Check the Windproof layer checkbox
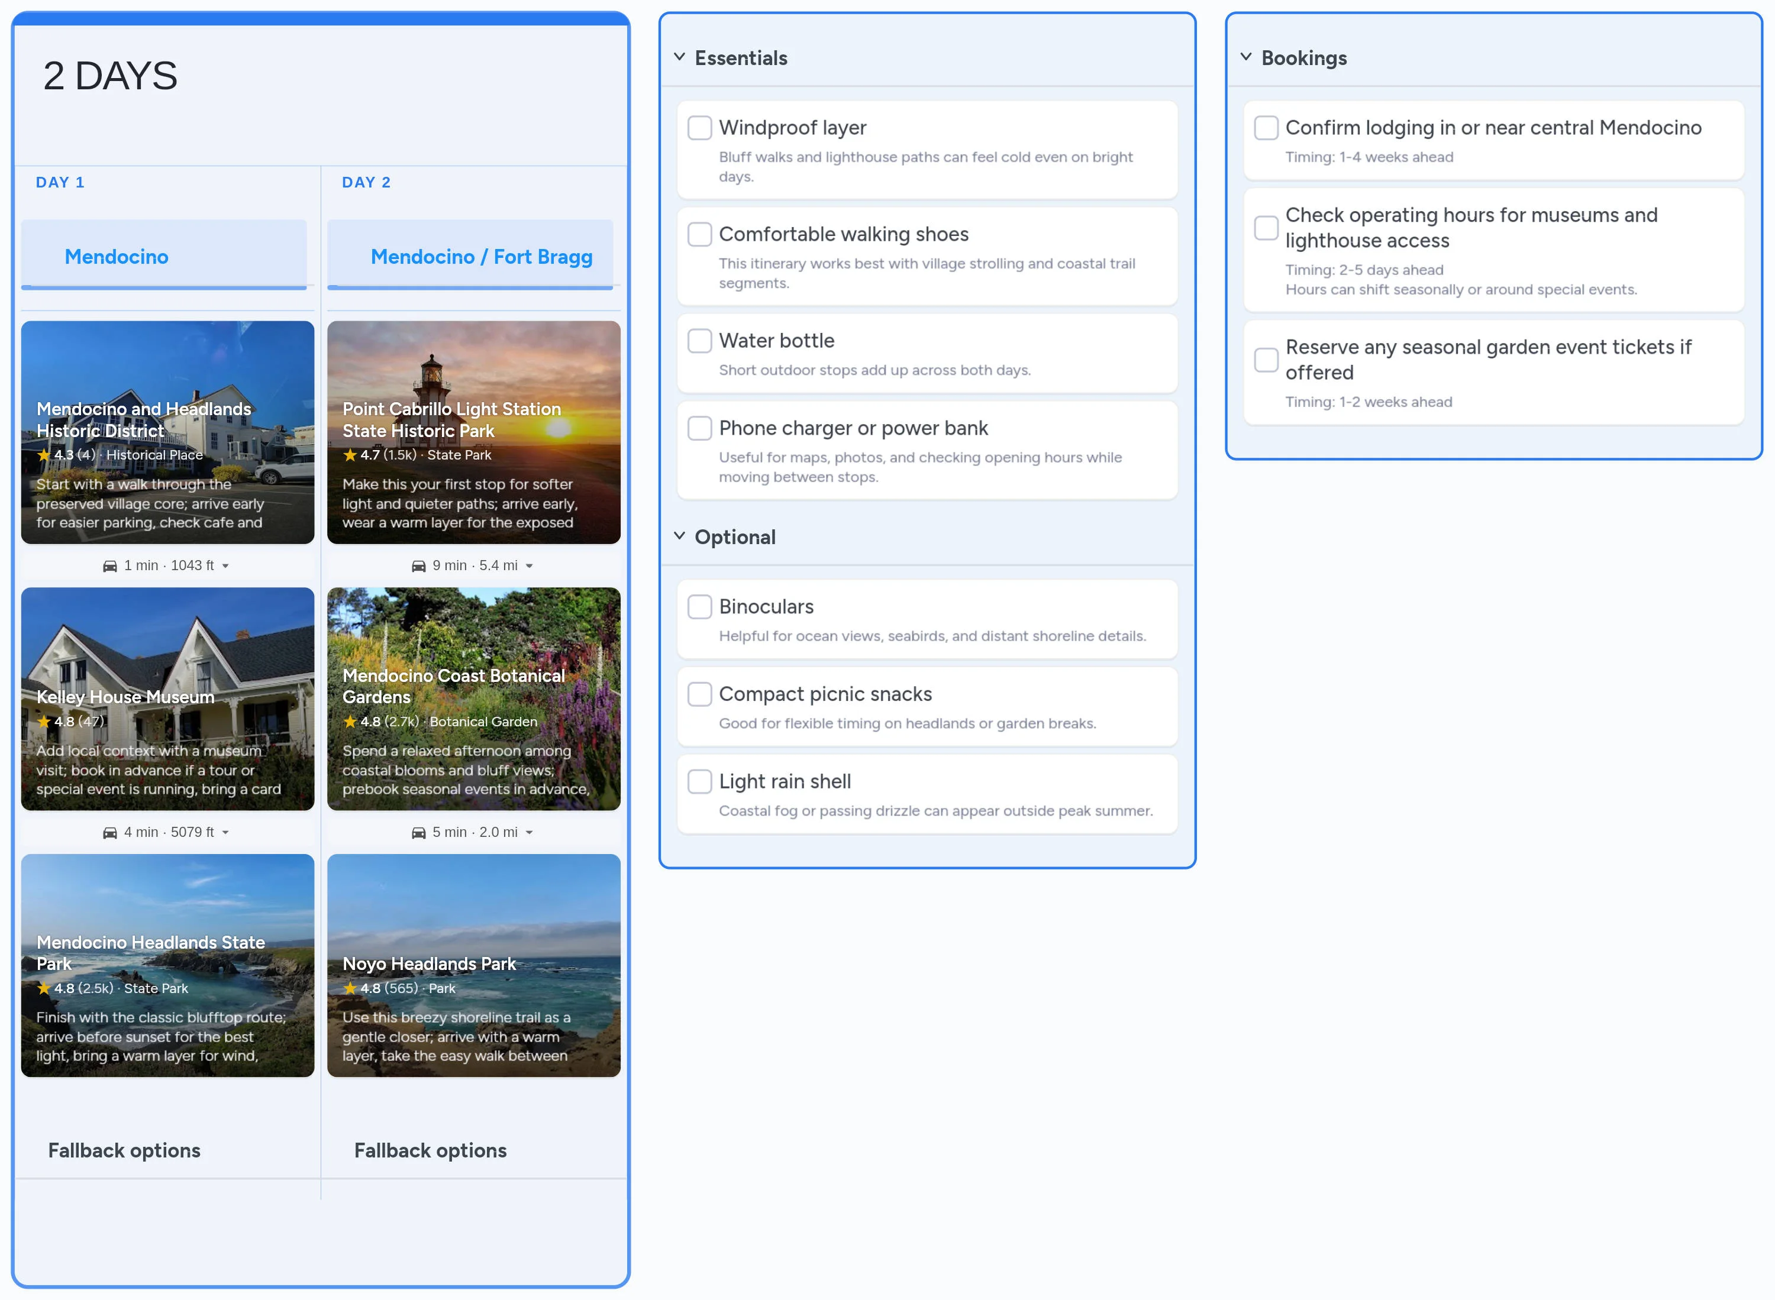 (700, 128)
